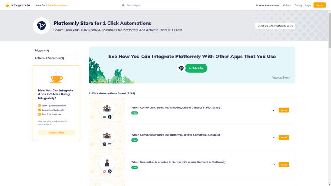This screenshot has width=331, height=186.
Task: Click Platformly app icon in ConvertKit card
Action: [110, 172]
